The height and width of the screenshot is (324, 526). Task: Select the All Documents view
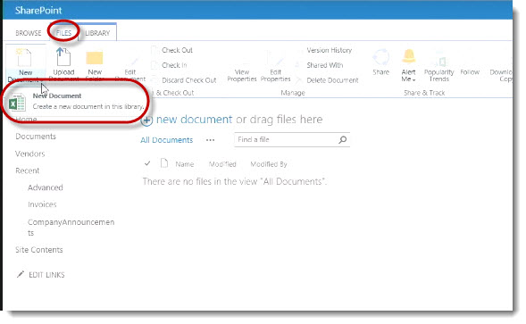[x=167, y=140]
